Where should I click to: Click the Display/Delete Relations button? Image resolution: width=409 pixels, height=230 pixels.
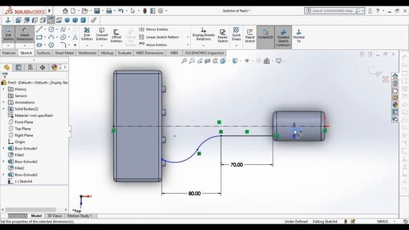click(203, 34)
